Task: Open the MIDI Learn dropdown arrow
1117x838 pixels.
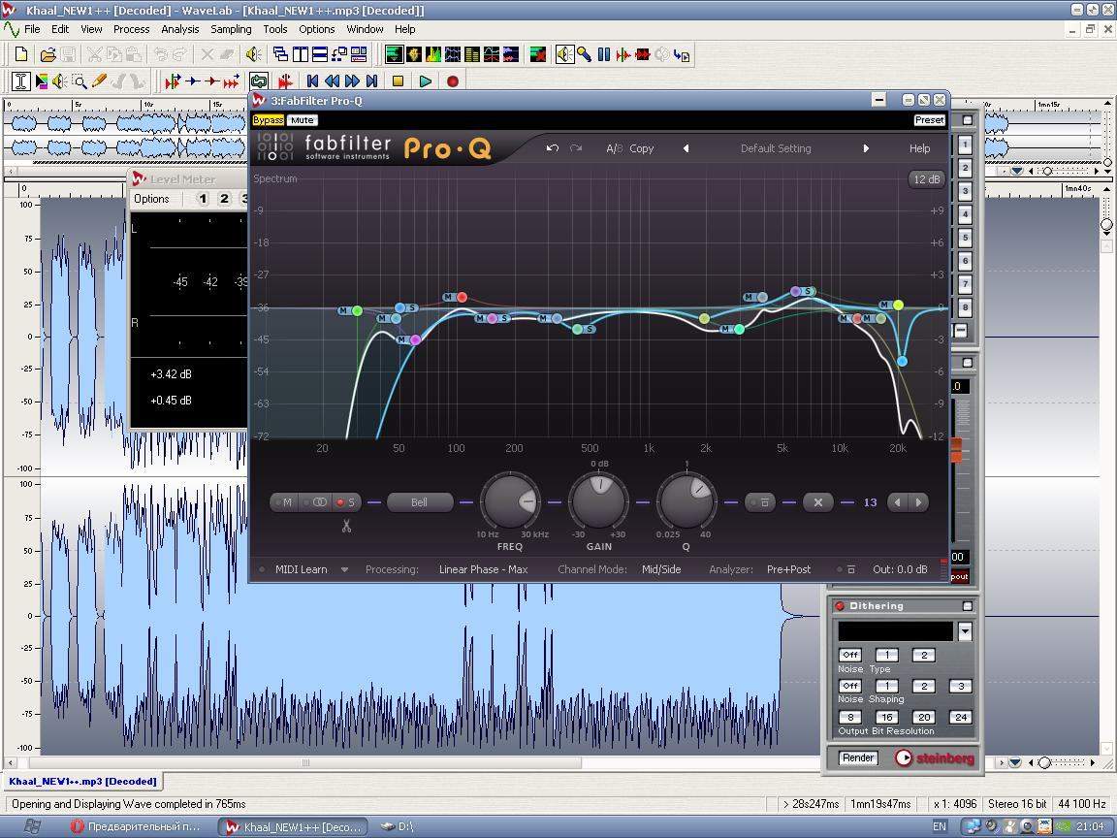Action: [x=344, y=570]
